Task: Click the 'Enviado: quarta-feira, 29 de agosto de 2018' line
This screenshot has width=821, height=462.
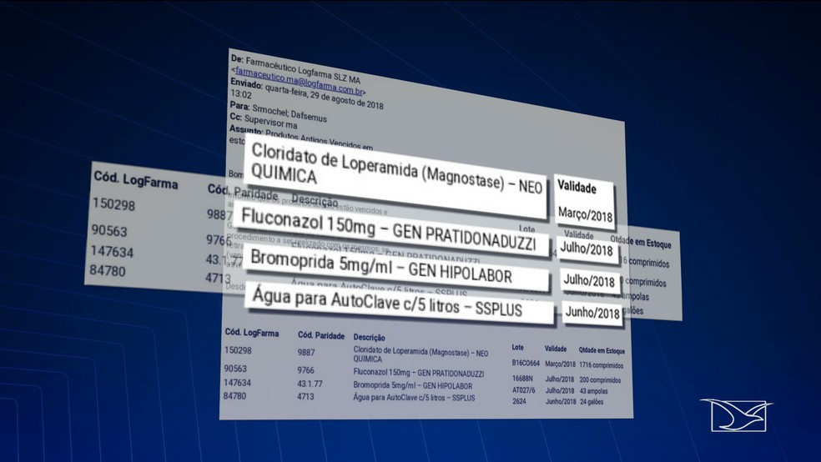Action: 307,93
